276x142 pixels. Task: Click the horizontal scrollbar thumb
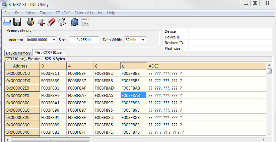click(50, 140)
